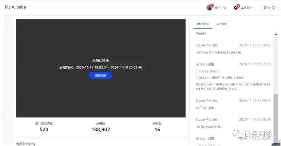
Task: Expand the 简体中文 language dropdown
Action: coord(270,8)
